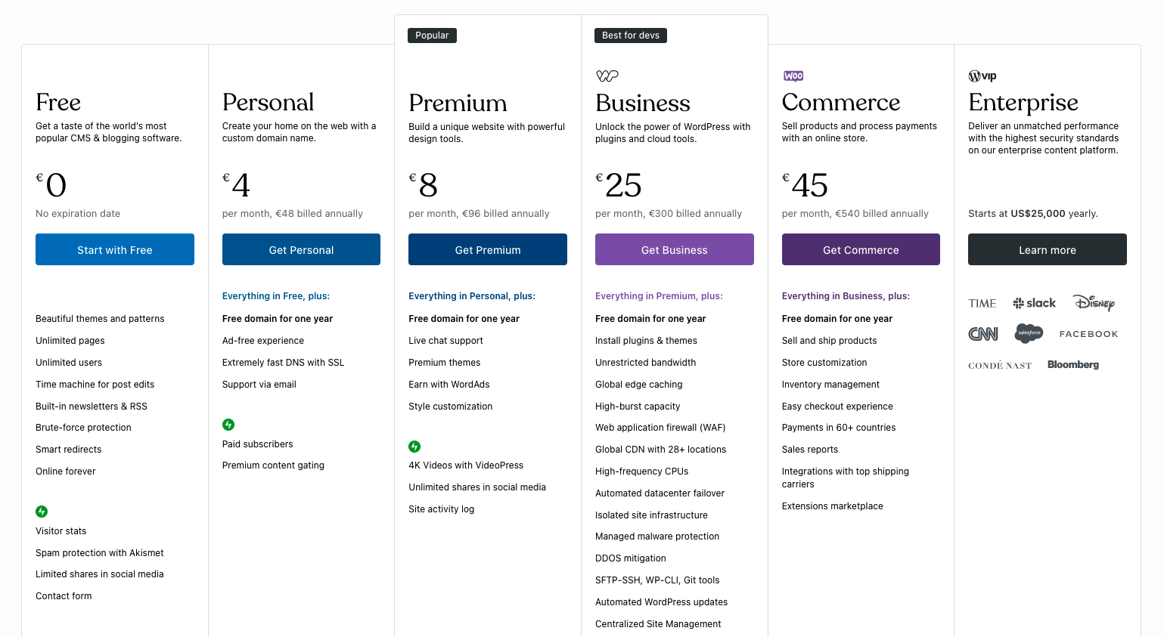The image size is (1164, 637).
Task: Click the Slack logo
Action: [1035, 303]
